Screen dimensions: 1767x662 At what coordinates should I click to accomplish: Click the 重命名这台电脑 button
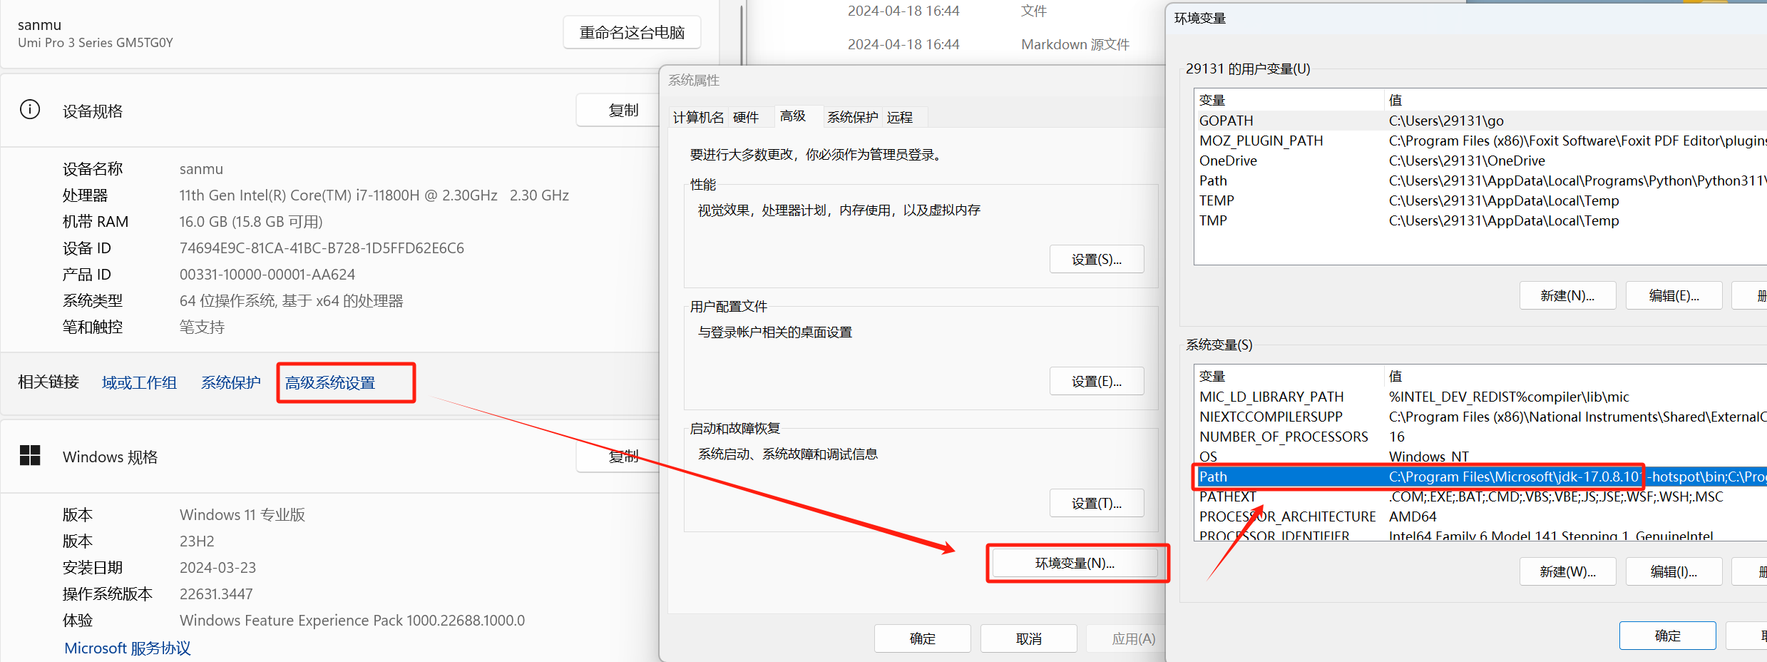(630, 31)
